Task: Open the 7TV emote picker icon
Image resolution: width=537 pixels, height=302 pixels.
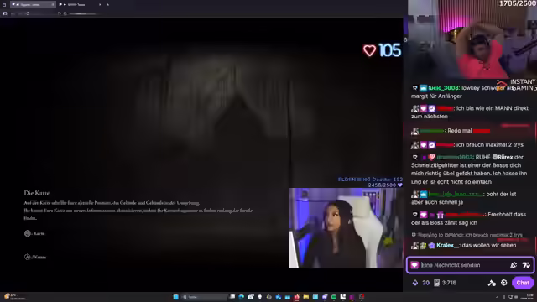Action: (x=526, y=265)
